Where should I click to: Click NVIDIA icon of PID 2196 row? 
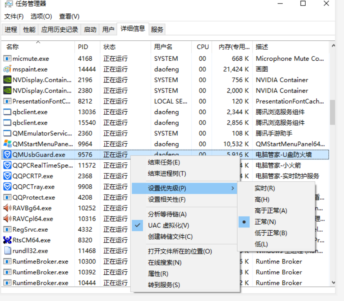(7, 80)
